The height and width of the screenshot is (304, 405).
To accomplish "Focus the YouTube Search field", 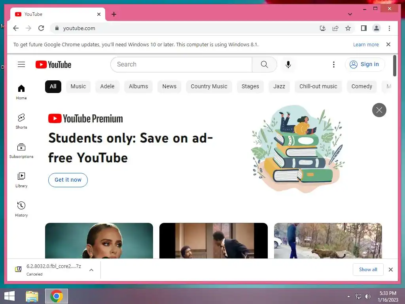I will [181, 65].
